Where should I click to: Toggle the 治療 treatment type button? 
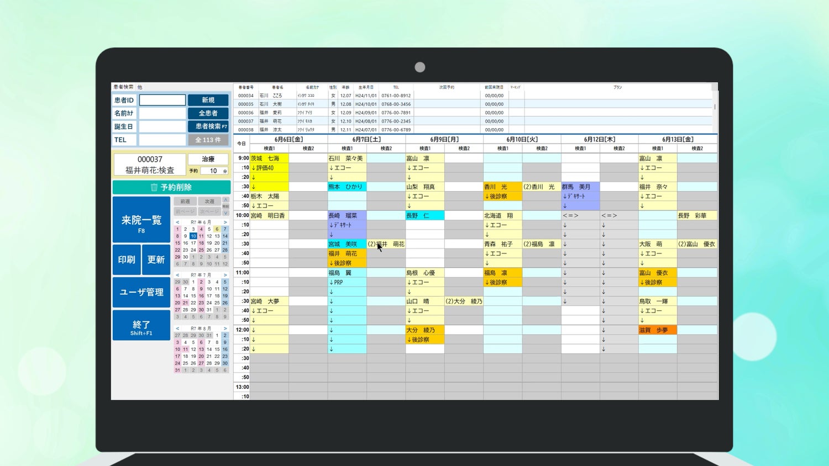(x=208, y=159)
